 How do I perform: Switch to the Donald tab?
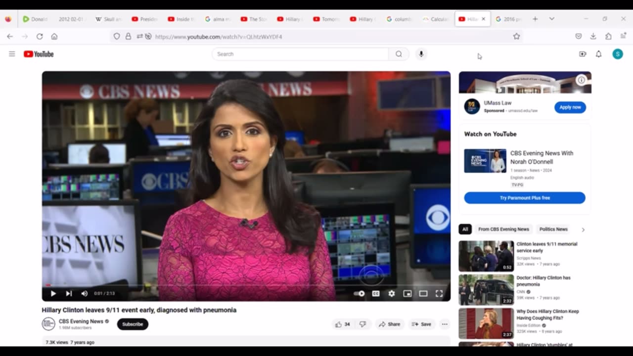pos(35,19)
